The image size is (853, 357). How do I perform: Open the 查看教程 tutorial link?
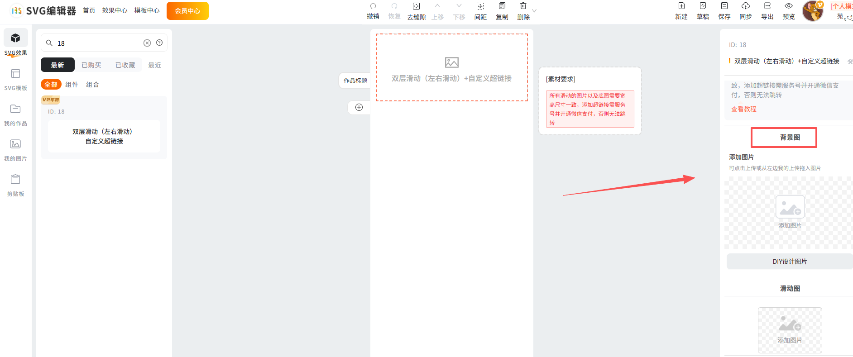pos(743,109)
